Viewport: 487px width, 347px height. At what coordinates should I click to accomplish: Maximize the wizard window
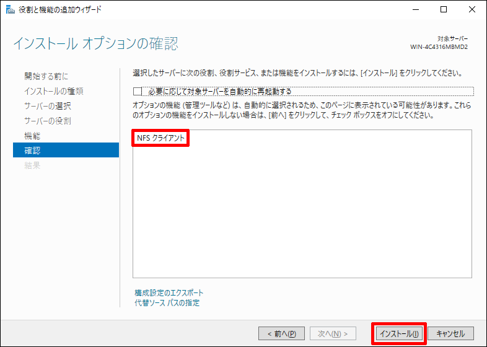click(444, 10)
